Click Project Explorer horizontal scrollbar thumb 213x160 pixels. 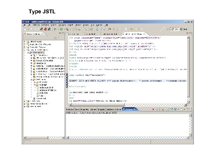pos(37,138)
